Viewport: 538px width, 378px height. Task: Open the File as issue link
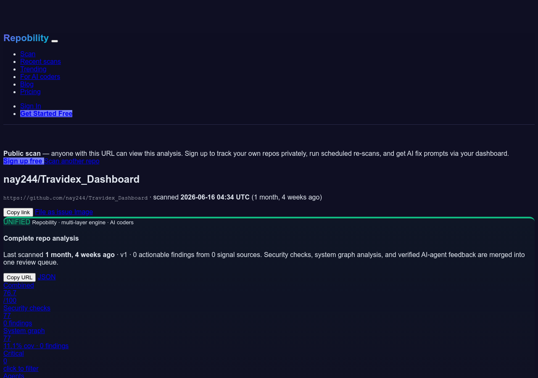click(x=54, y=212)
